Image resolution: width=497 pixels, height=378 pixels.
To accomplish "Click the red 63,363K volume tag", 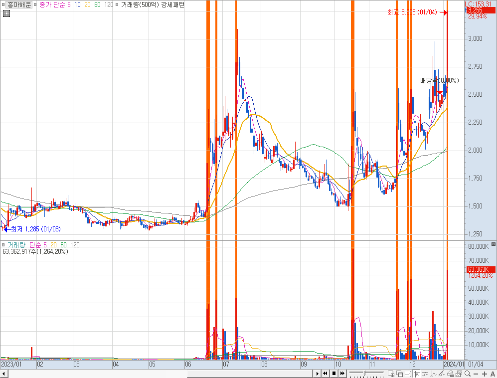I will pos(481,270).
